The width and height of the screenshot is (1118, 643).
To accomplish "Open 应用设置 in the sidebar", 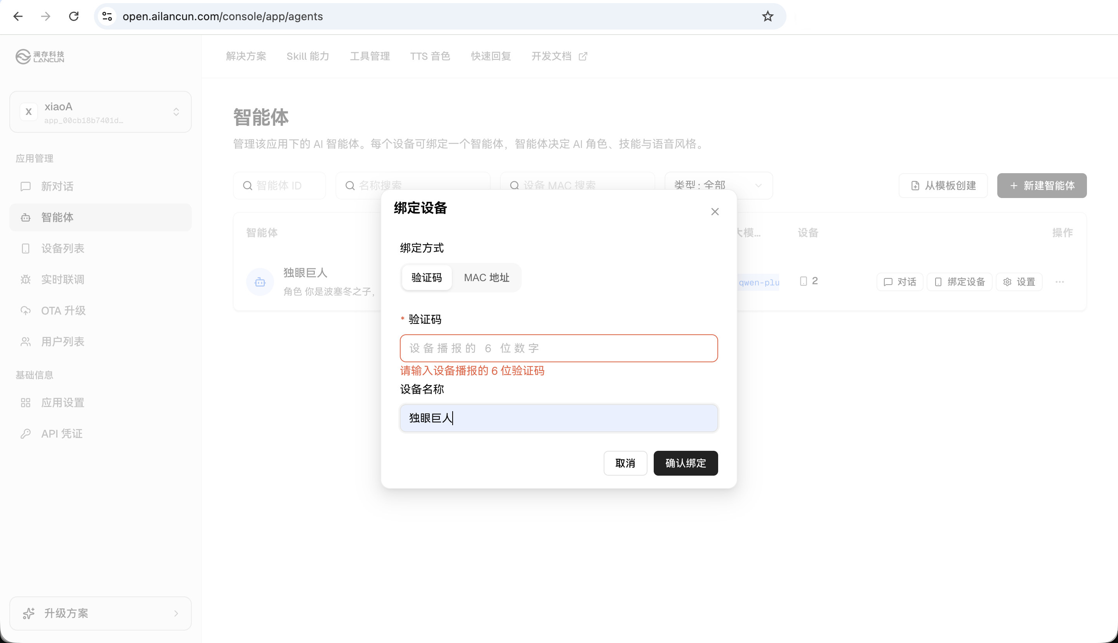I will point(101,402).
